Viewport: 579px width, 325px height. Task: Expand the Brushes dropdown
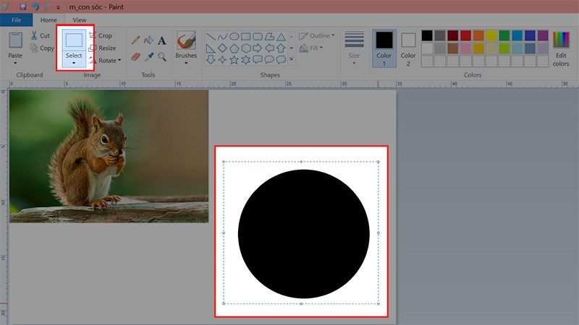(186, 62)
